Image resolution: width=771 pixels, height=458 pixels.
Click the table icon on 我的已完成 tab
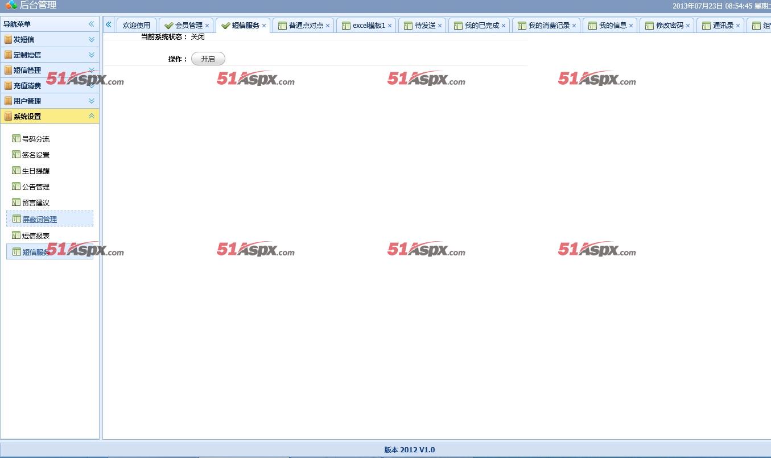(458, 26)
